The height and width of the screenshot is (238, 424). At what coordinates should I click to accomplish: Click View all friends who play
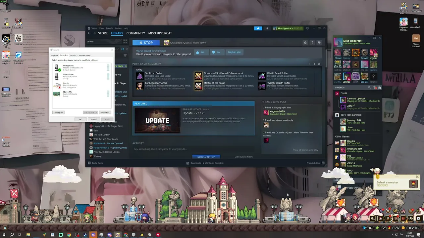pyautogui.click(x=305, y=150)
